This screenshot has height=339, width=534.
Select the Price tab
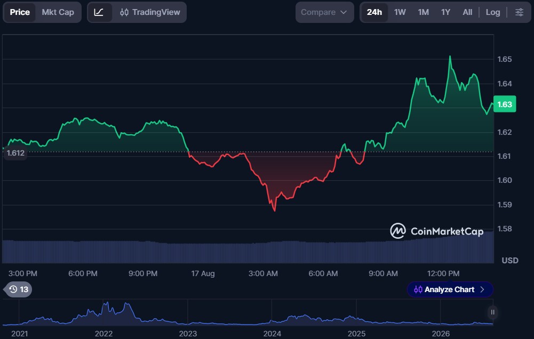point(20,12)
